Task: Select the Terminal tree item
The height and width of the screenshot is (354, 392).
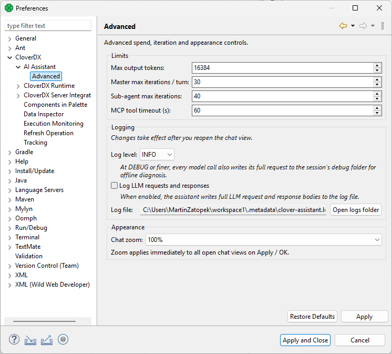Action: coord(27,237)
